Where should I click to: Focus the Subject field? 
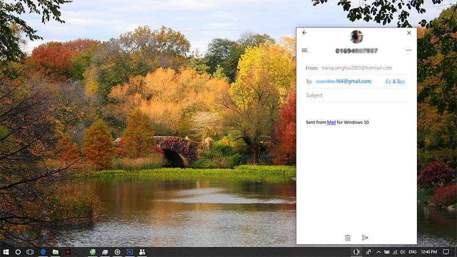pyautogui.click(x=356, y=95)
